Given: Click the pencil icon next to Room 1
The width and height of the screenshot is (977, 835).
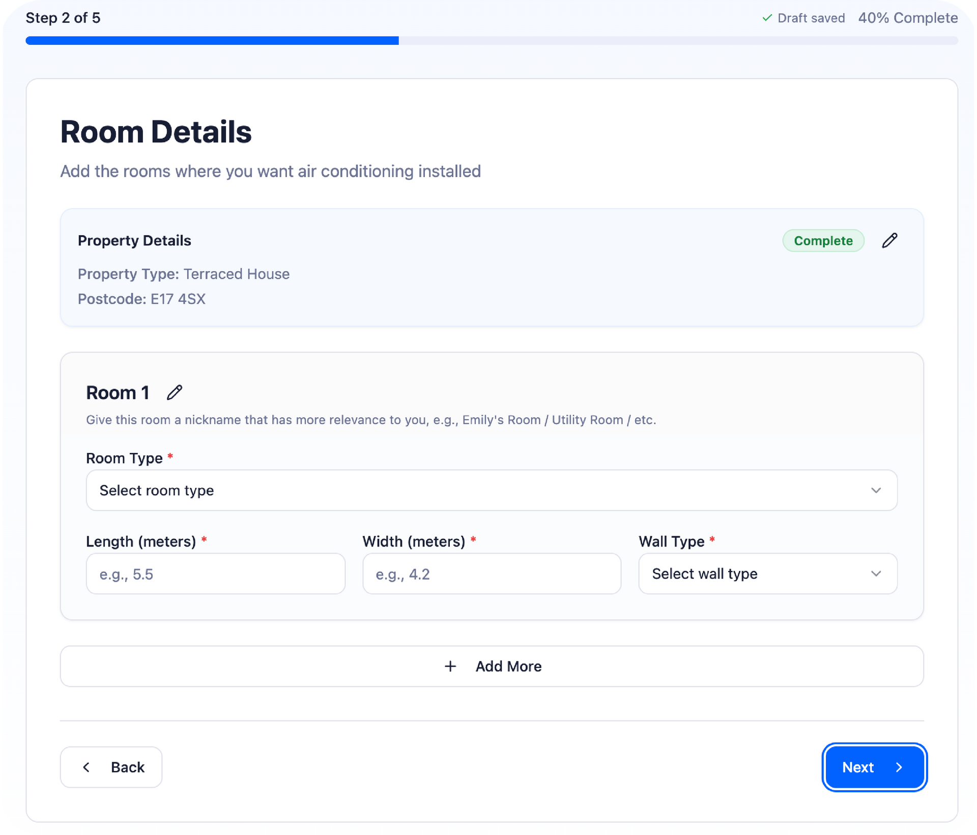Looking at the screenshot, I should coord(175,392).
